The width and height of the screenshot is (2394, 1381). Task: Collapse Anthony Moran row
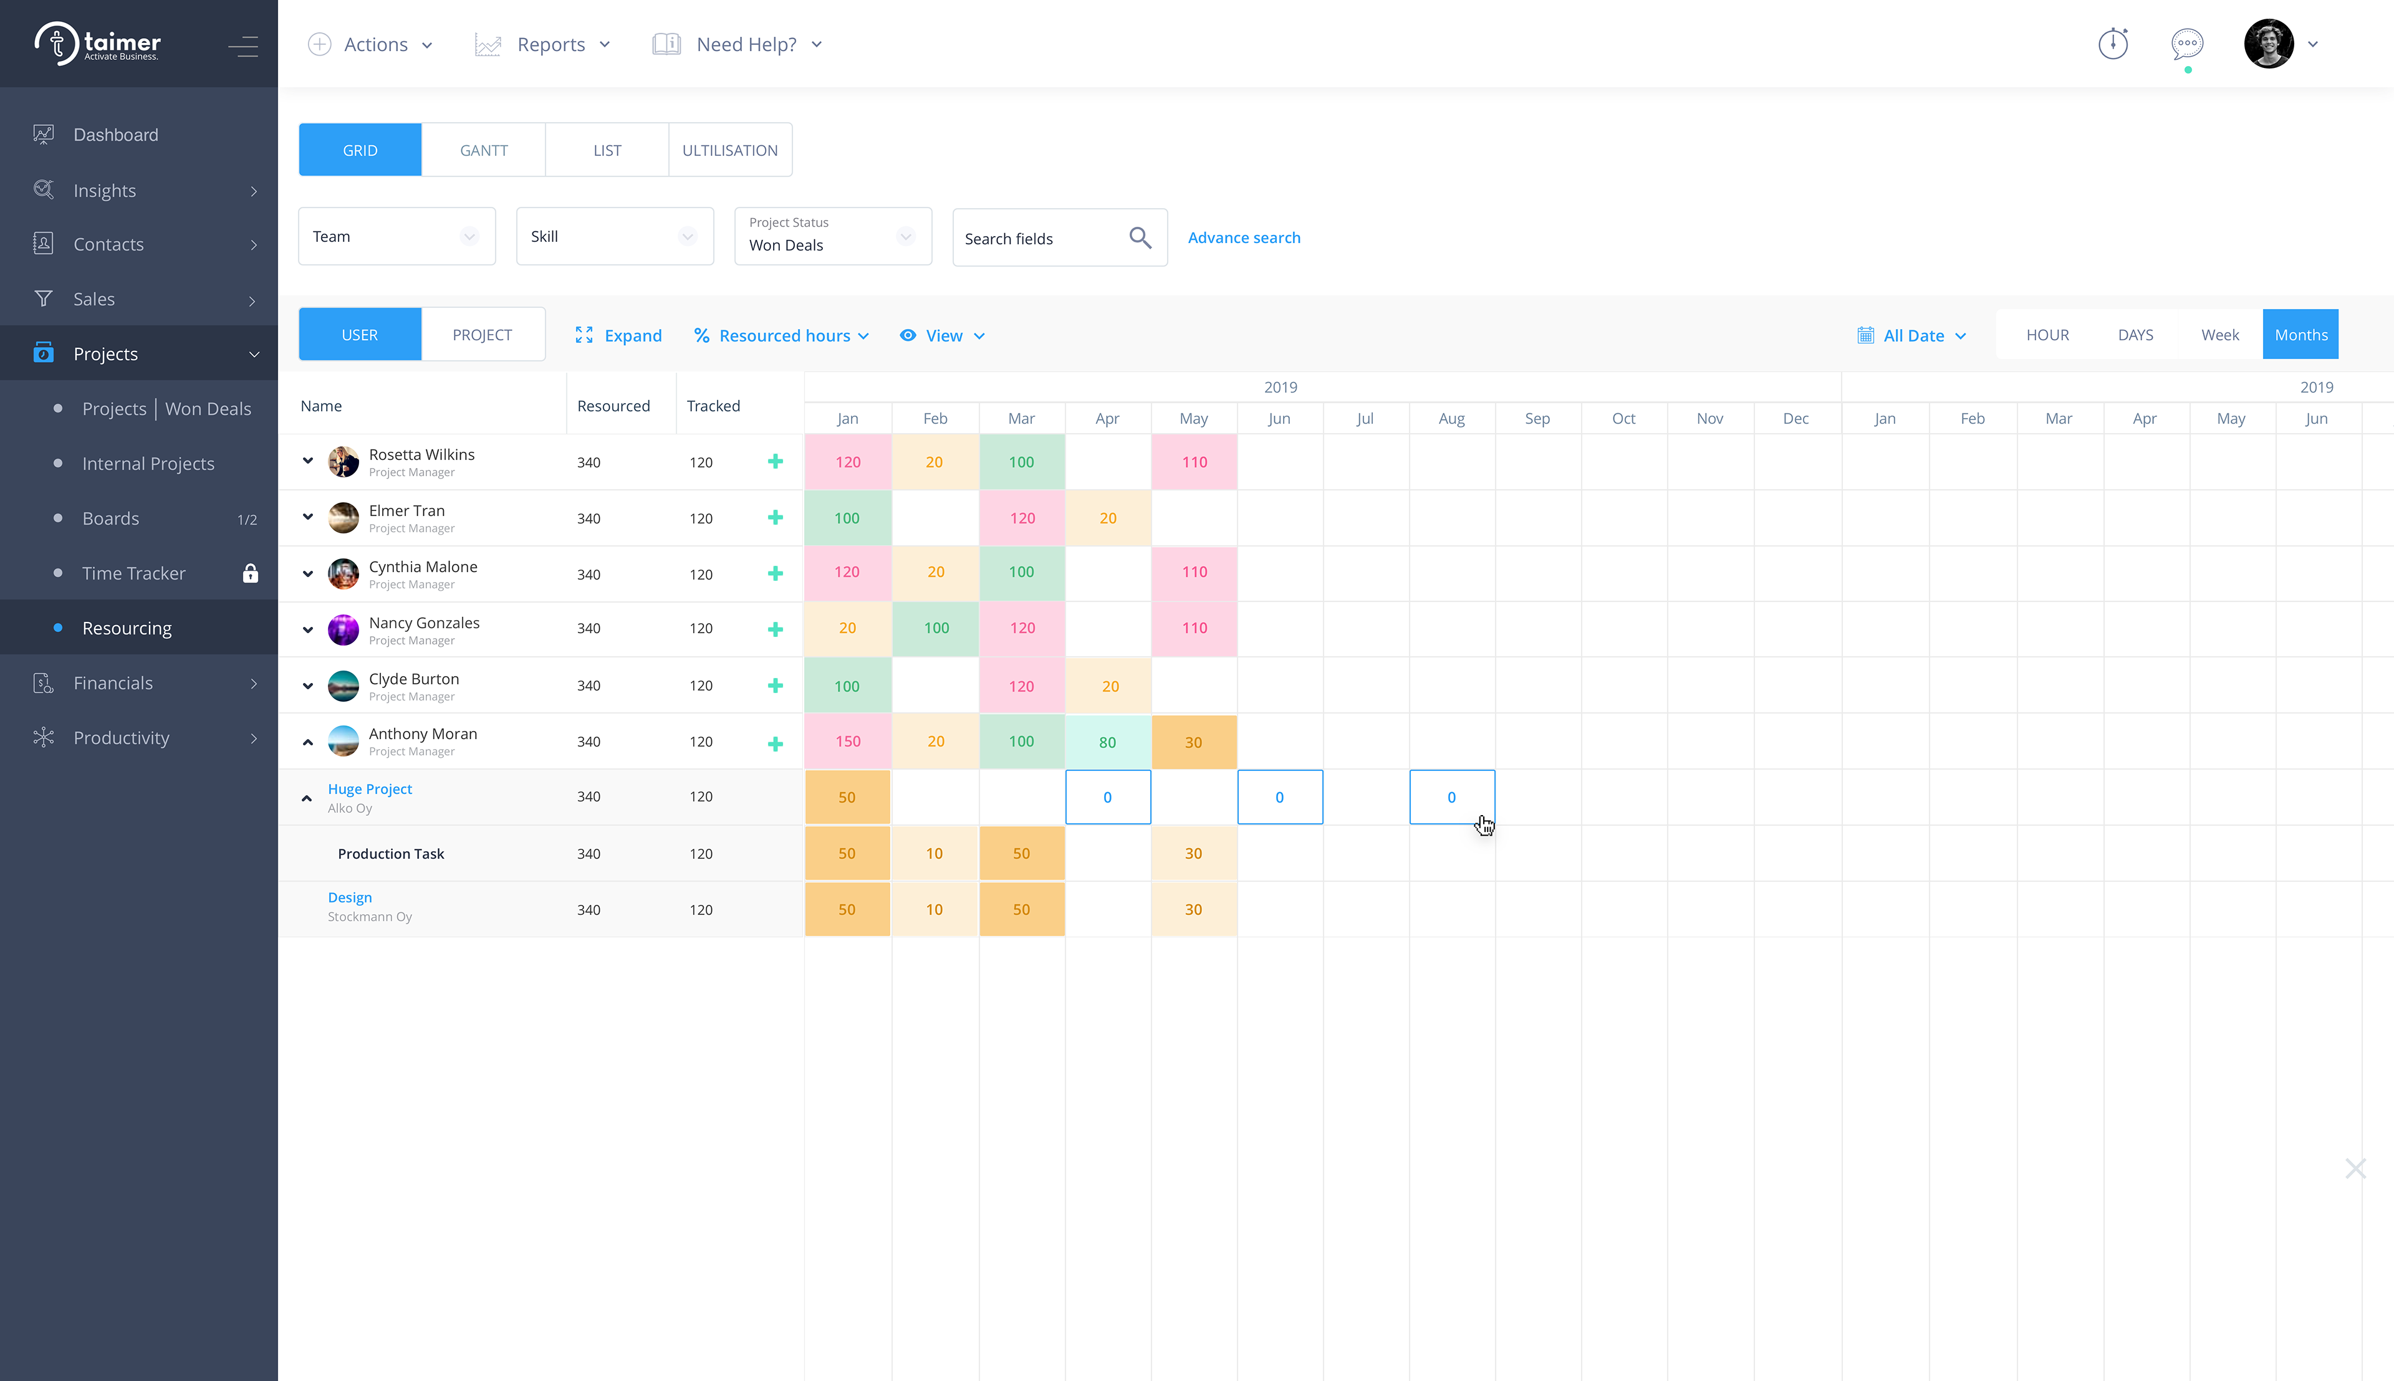tap(307, 742)
